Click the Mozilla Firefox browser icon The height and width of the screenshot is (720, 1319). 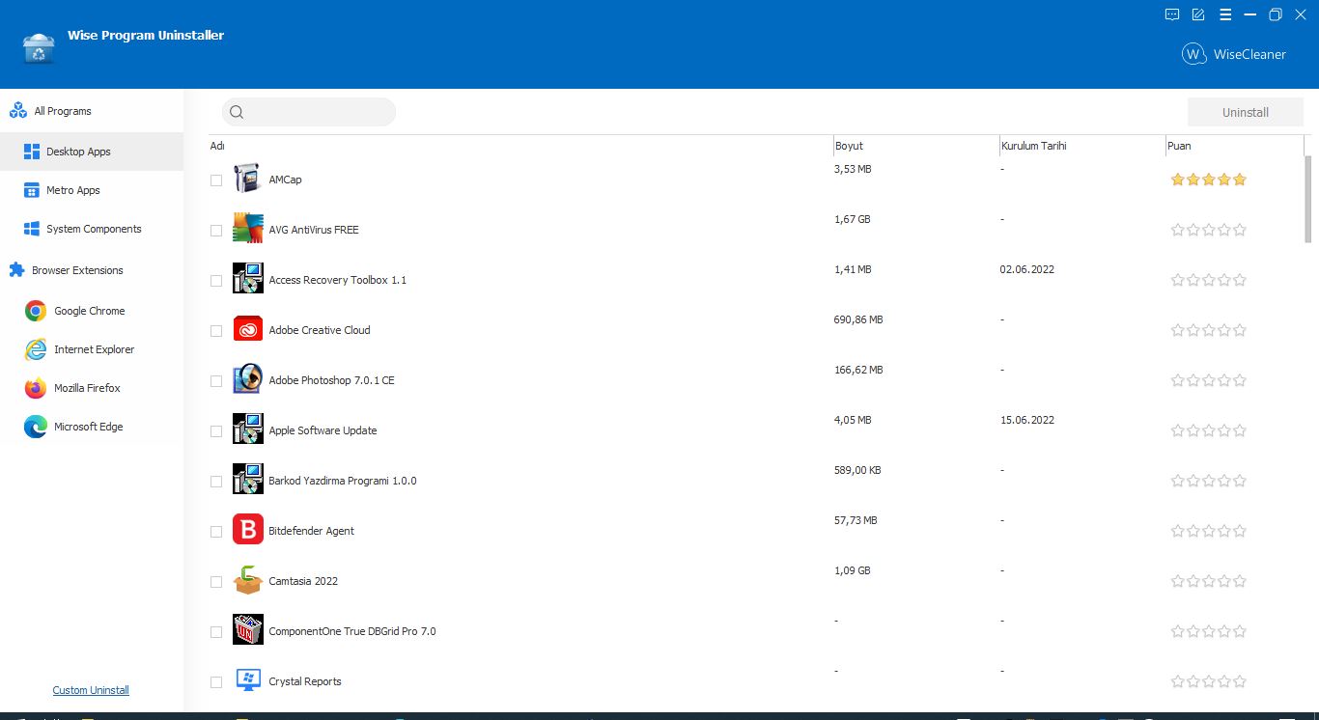[36, 388]
